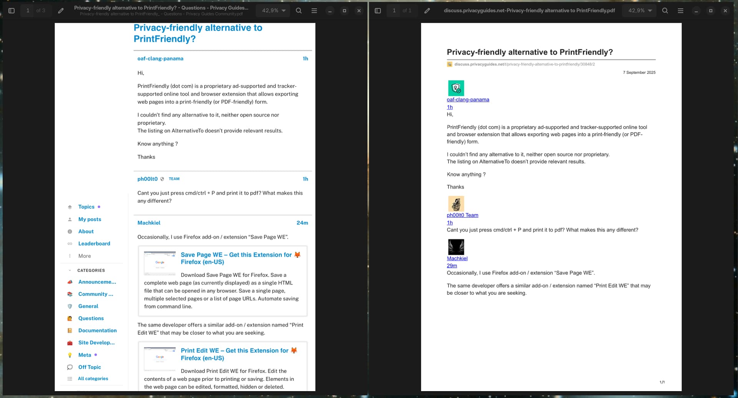The image size is (738, 398).
Task: Click privacyguides favicon in right PDF
Action: click(x=449, y=64)
